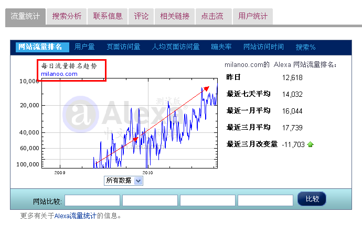View 人均页面访问量 chart
The width and height of the screenshot is (362, 225).
coord(176,47)
